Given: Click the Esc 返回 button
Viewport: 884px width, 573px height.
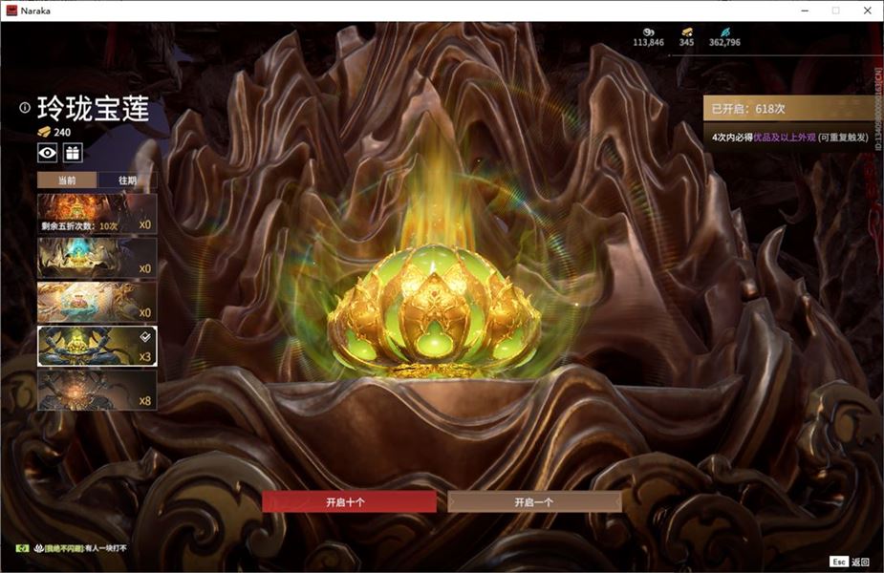Looking at the screenshot, I should coord(850,562).
